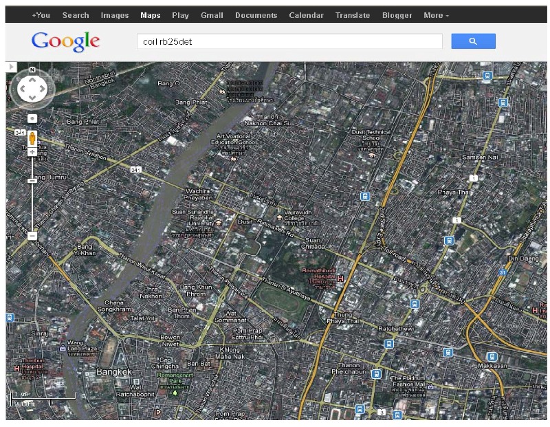Image resolution: width=550 pixels, height=427 pixels.
Task: Expand the left side panel arrow
Action: (x=11, y=67)
